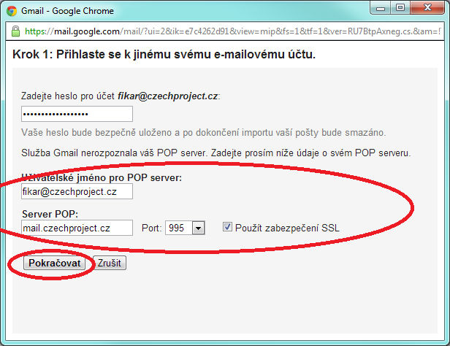This screenshot has height=346, width=450.
Task: Maximize the Gmail Chrome window
Action: 400,8
